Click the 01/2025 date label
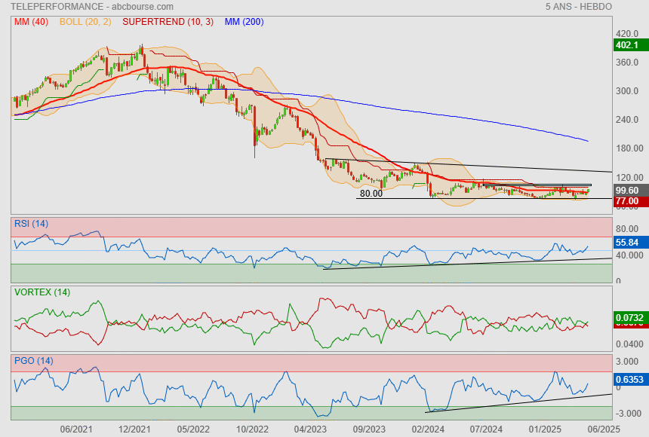This screenshot has width=649, height=437. [545, 429]
